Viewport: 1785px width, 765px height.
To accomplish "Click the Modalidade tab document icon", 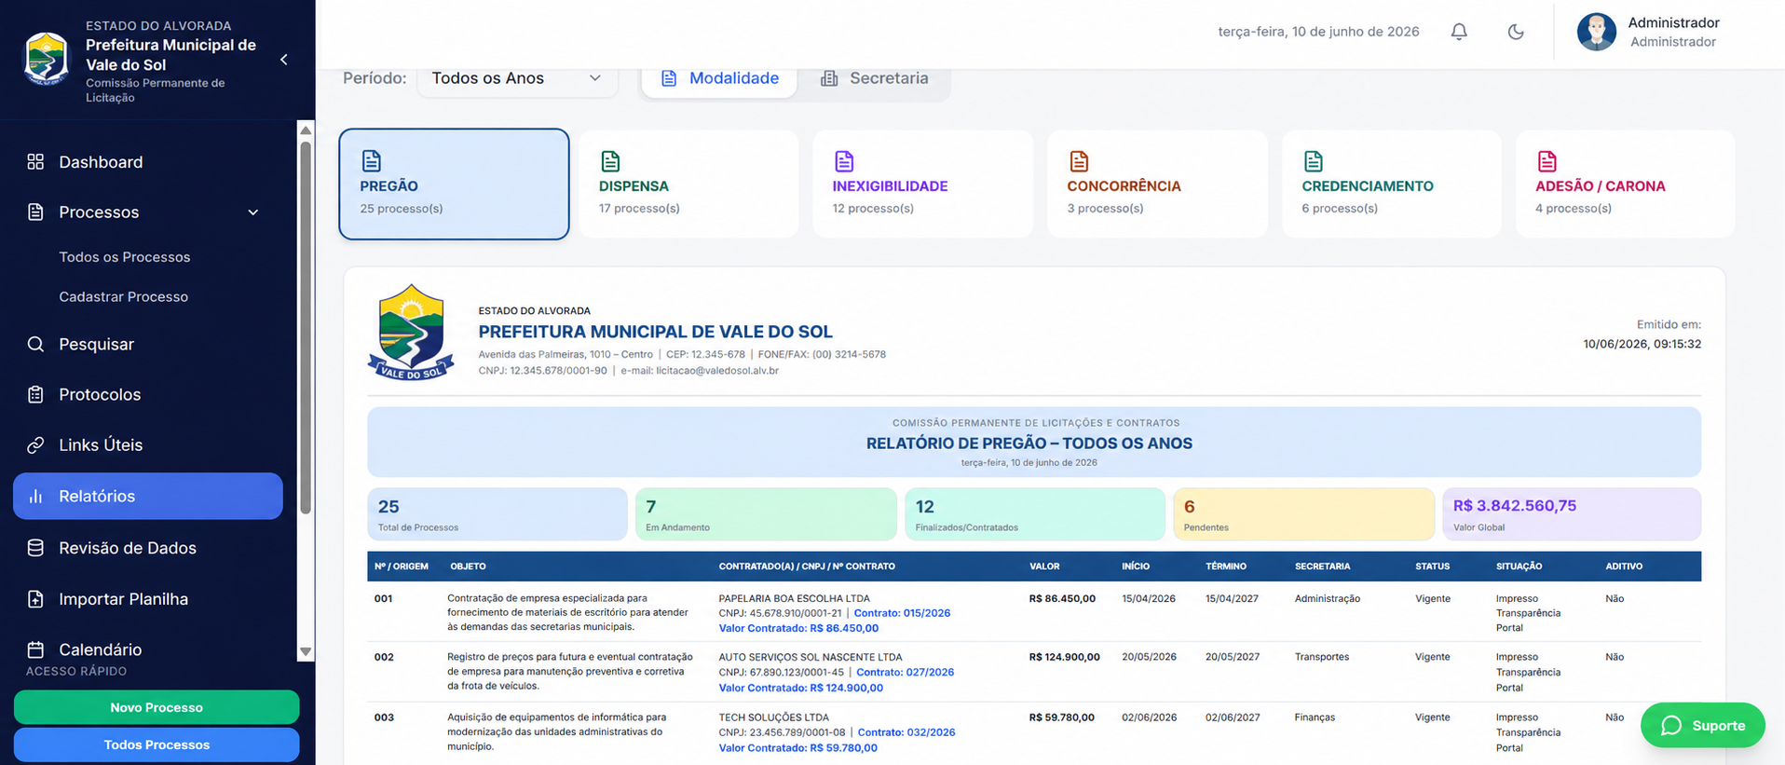I will 669,78.
